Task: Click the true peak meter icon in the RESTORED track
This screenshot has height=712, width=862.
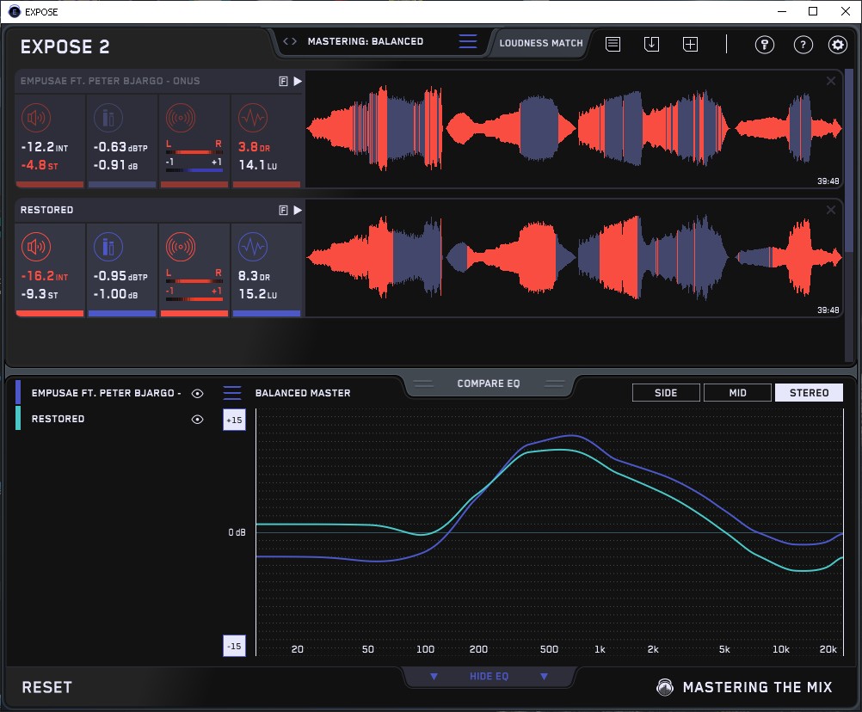Action: pyautogui.click(x=108, y=247)
